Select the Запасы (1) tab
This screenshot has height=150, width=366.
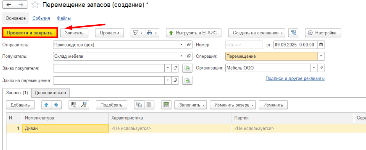(x=17, y=93)
